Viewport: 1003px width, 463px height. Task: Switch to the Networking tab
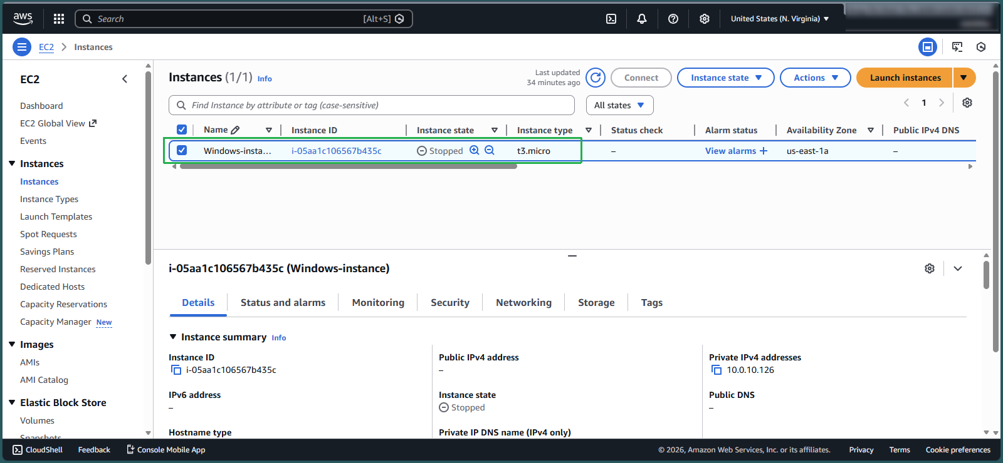coord(523,302)
